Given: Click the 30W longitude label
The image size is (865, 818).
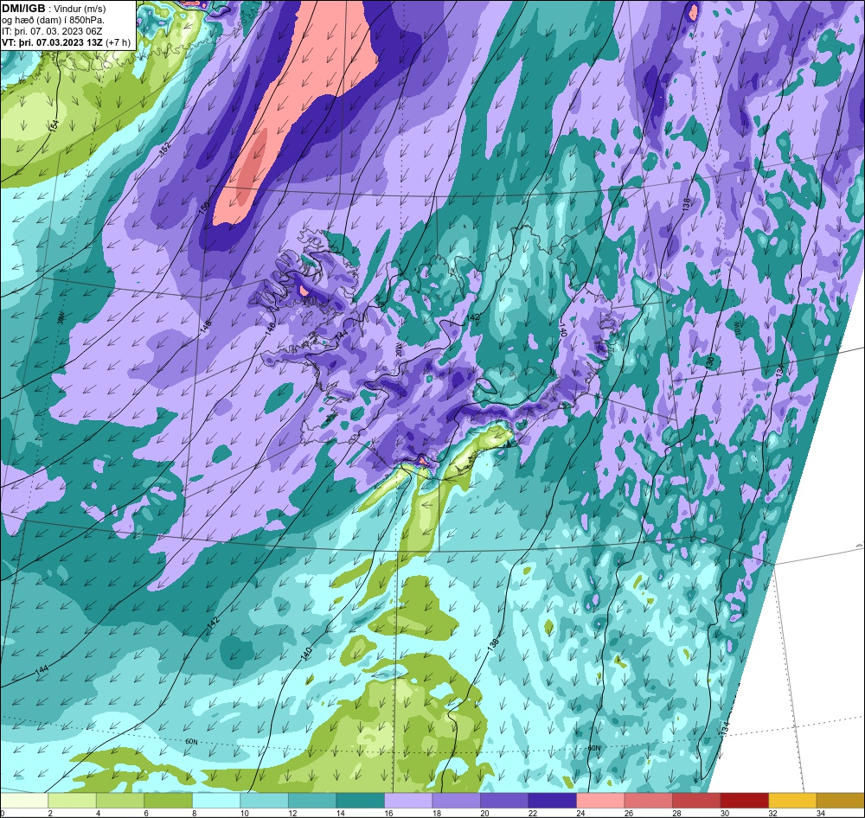Looking at the screenshot, I should tap(61, 318).
